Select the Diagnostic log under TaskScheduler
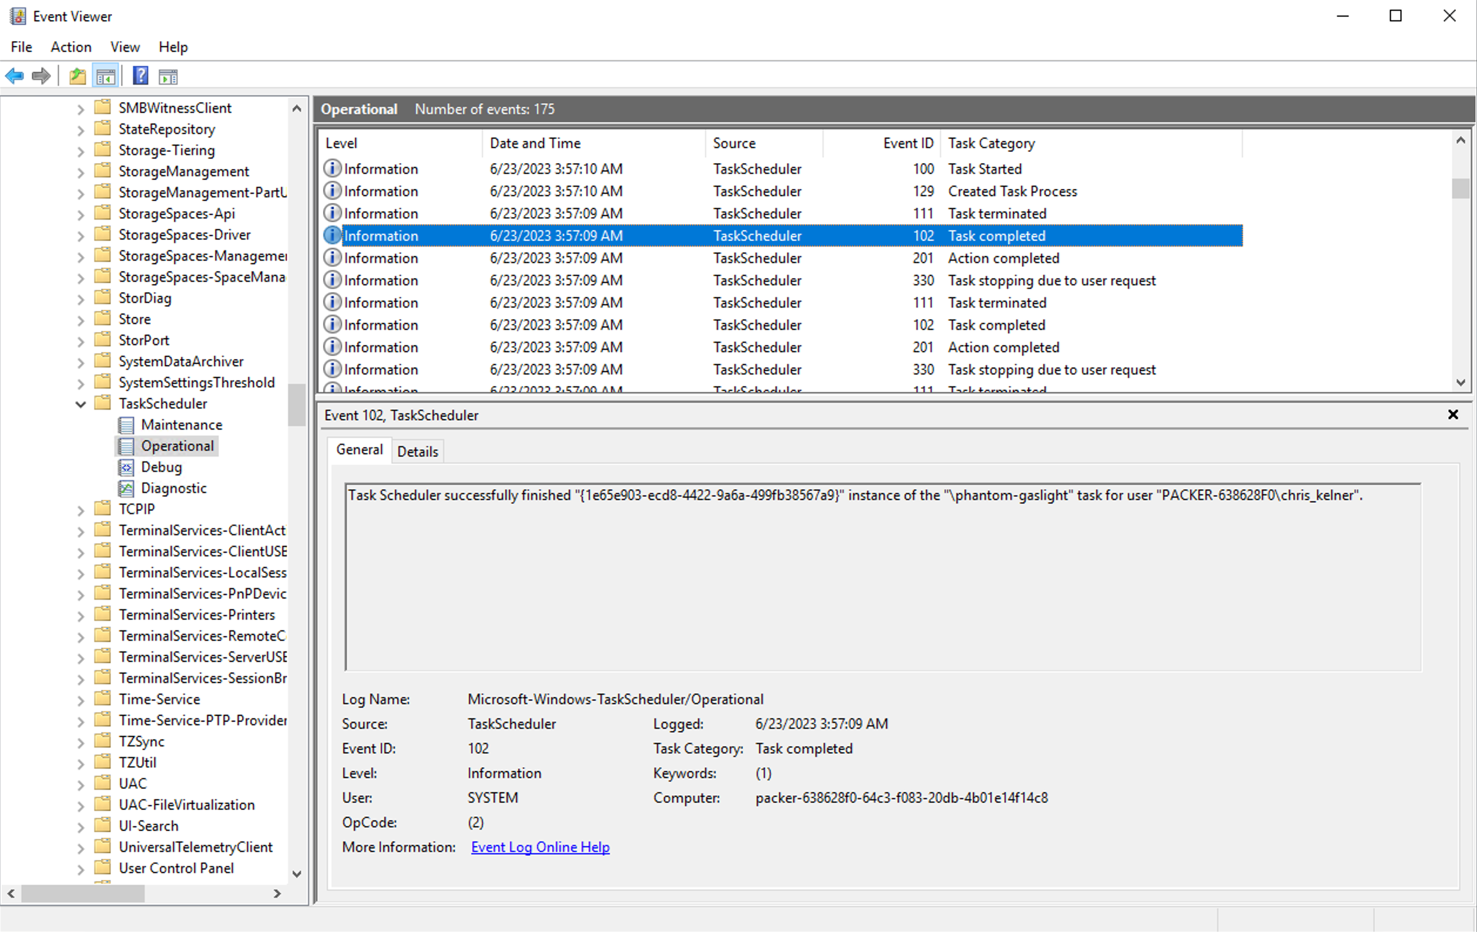1477x932 pixels. 174,488
